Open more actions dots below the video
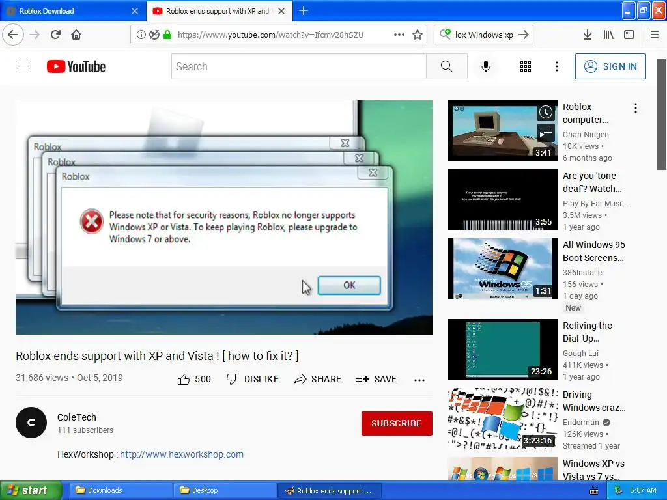Image resolution: width=667 pixels, height=500 pixels. coord(419,380)
